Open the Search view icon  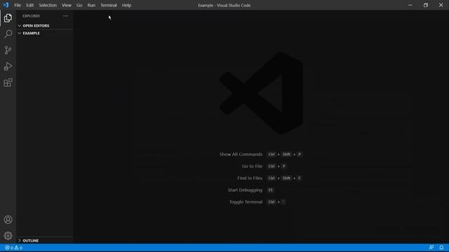coord(8,34)
